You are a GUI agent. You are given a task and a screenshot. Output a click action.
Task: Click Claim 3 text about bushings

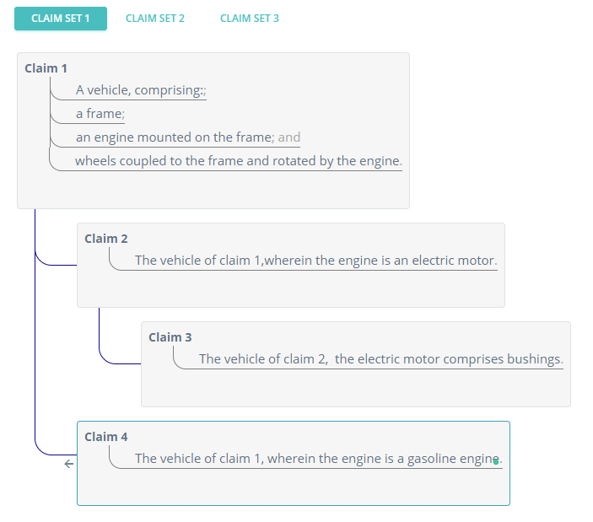click(x=381, y=358)
